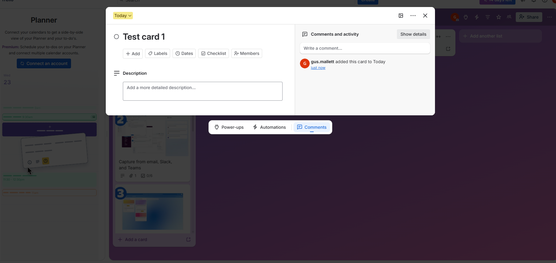Click the Write a comment field
This screenshot has width=556, height=263.
365,48
